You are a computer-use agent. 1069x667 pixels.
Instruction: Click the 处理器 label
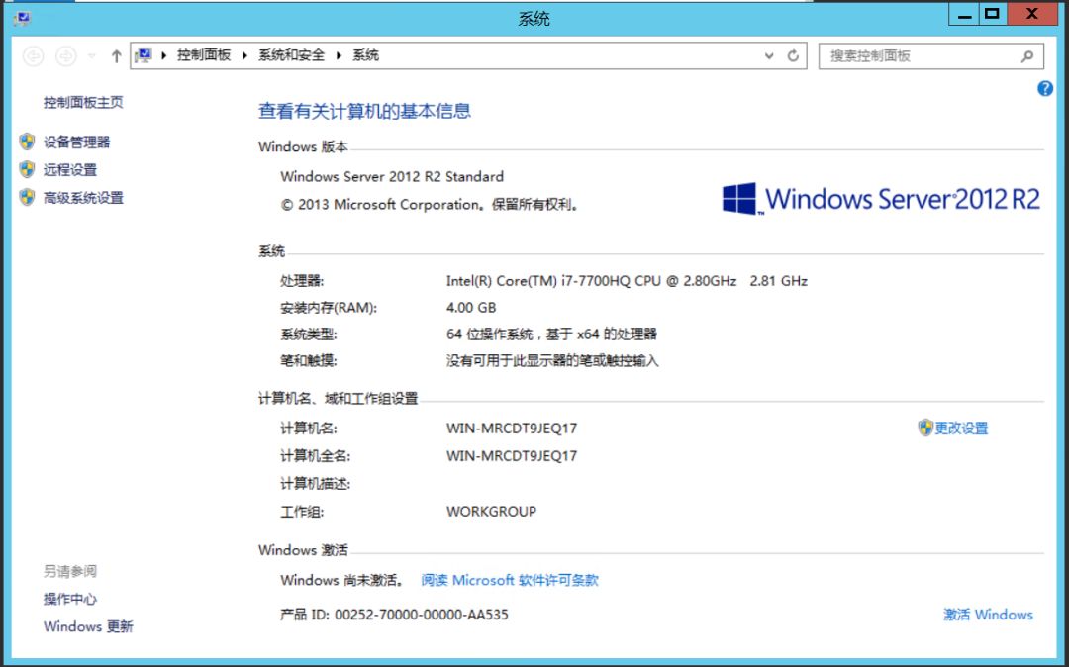tap(302, 281)
